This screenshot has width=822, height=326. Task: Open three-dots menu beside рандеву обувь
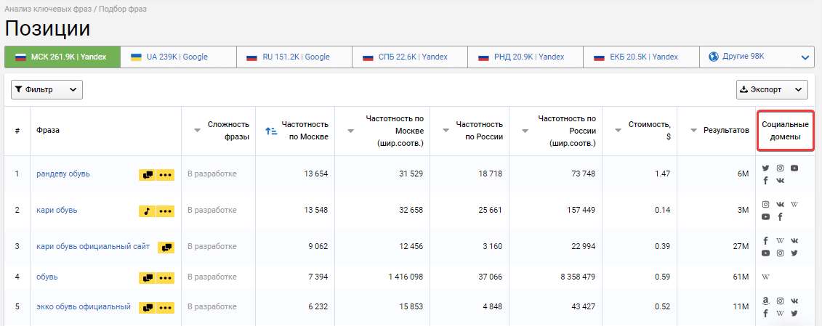pyautogui.click(x=166, y=175)
